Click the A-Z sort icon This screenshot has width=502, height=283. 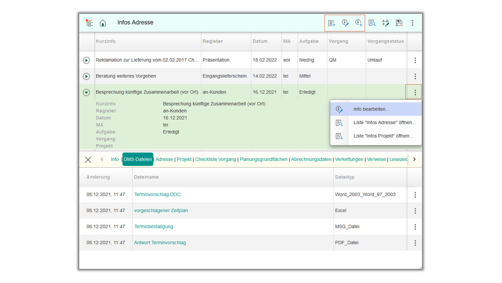point(385,23)
